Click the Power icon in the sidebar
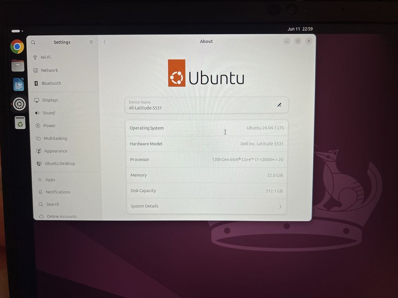Viewport: 398px width, 298px height. [38, 126]
